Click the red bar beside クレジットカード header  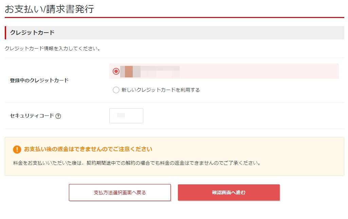point(5,33)
